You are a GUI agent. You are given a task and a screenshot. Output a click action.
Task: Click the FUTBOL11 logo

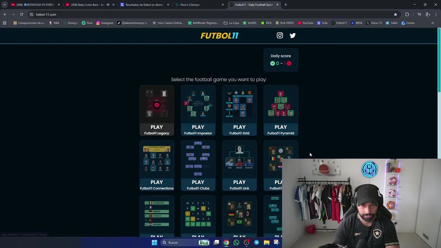point(219,35)
